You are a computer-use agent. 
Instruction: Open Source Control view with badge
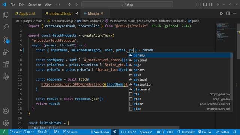tap(6, 40)
